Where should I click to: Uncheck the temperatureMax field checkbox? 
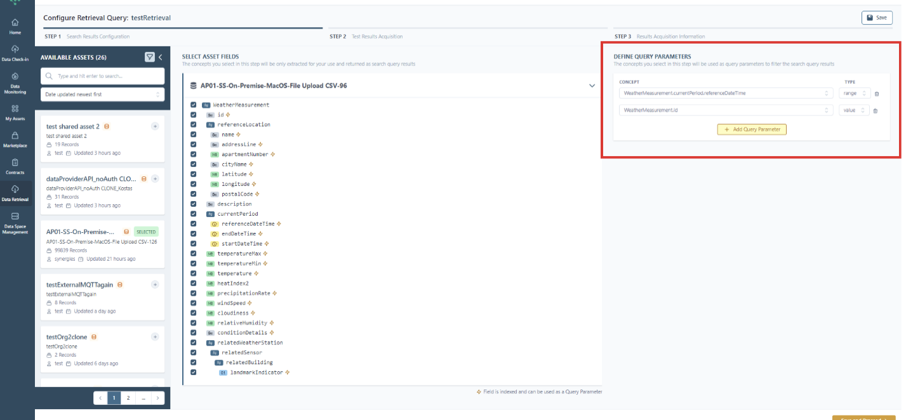pos(193,254)
